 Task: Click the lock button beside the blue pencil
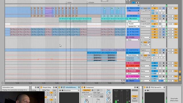click(x=137, y=3)
